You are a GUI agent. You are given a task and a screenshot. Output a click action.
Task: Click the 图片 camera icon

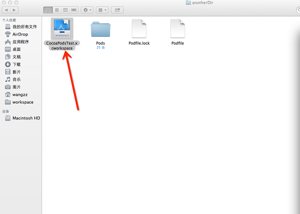coord(8,87)
